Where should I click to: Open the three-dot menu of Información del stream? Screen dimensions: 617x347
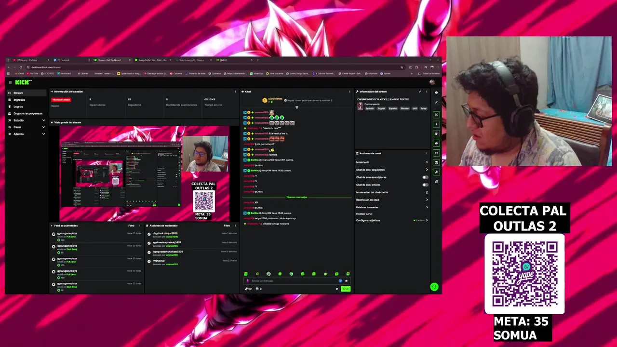426,92
